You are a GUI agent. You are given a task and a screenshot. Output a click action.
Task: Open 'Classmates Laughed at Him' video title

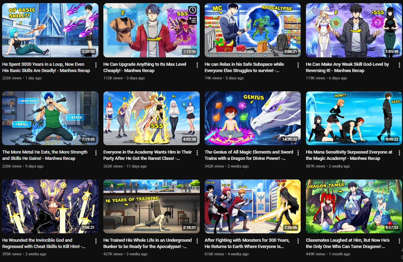tap(348, 243)
